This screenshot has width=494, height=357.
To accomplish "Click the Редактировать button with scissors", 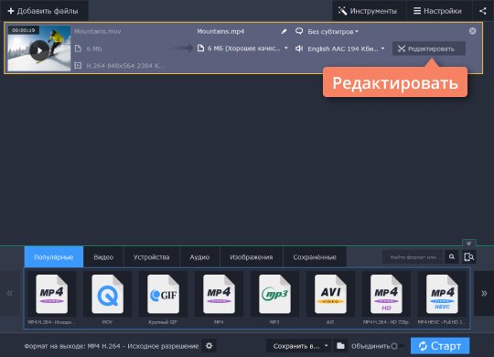I will coord(429,49).
